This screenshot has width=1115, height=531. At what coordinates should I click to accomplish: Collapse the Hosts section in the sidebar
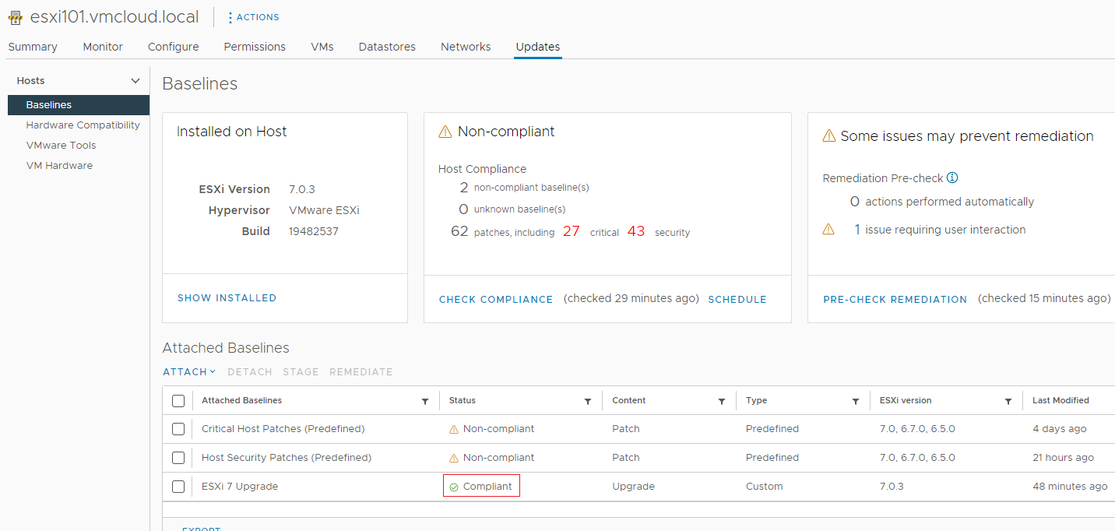pos(135,80)
